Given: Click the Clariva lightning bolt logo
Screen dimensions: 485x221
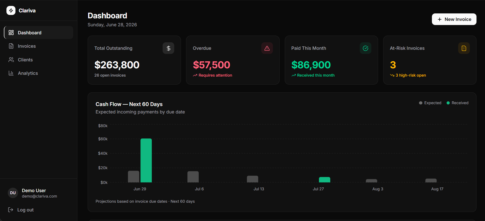Looking at the screenshot, I should 11,11.
